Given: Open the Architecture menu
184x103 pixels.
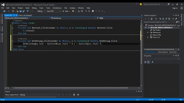Looking at the screenshot, I should tap(57, 8).
